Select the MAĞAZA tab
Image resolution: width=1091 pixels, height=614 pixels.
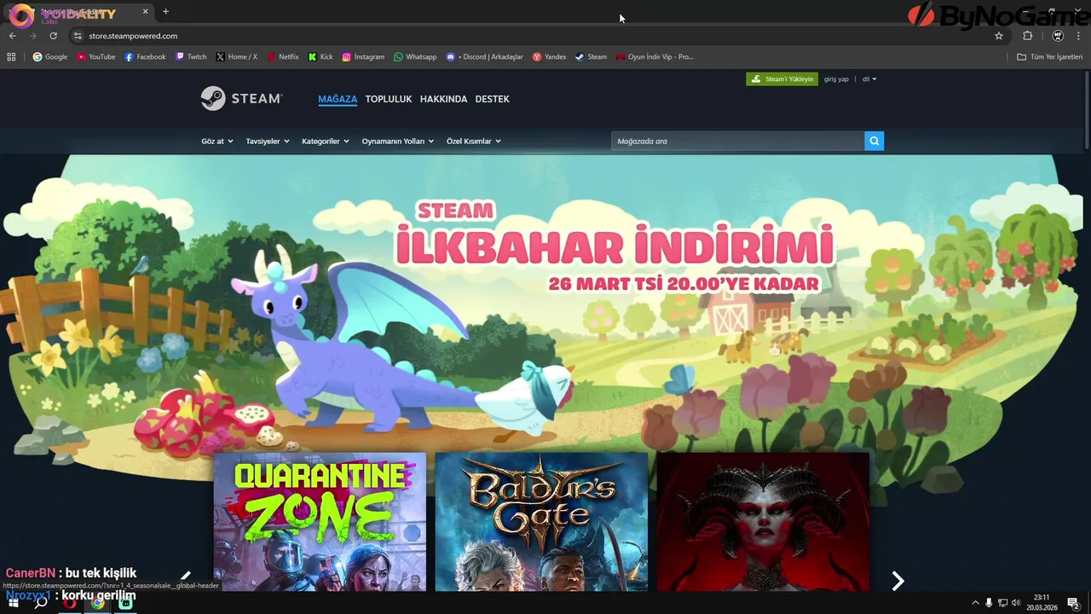338,99
